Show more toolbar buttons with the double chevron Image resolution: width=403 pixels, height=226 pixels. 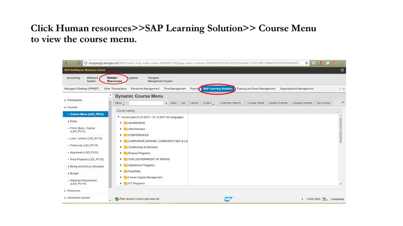click(x=343, y=102)
